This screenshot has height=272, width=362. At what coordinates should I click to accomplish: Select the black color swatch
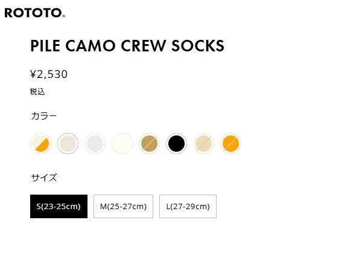point(176,143)
